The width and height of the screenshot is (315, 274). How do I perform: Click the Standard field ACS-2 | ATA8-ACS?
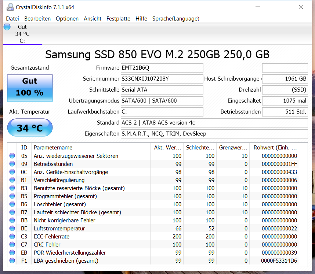214,123
